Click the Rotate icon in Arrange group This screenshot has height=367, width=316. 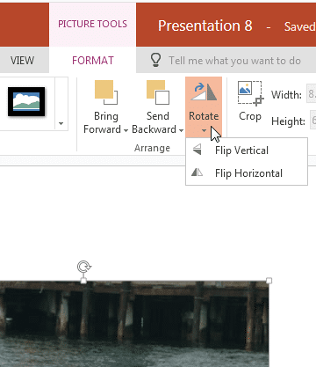(204, 92)
